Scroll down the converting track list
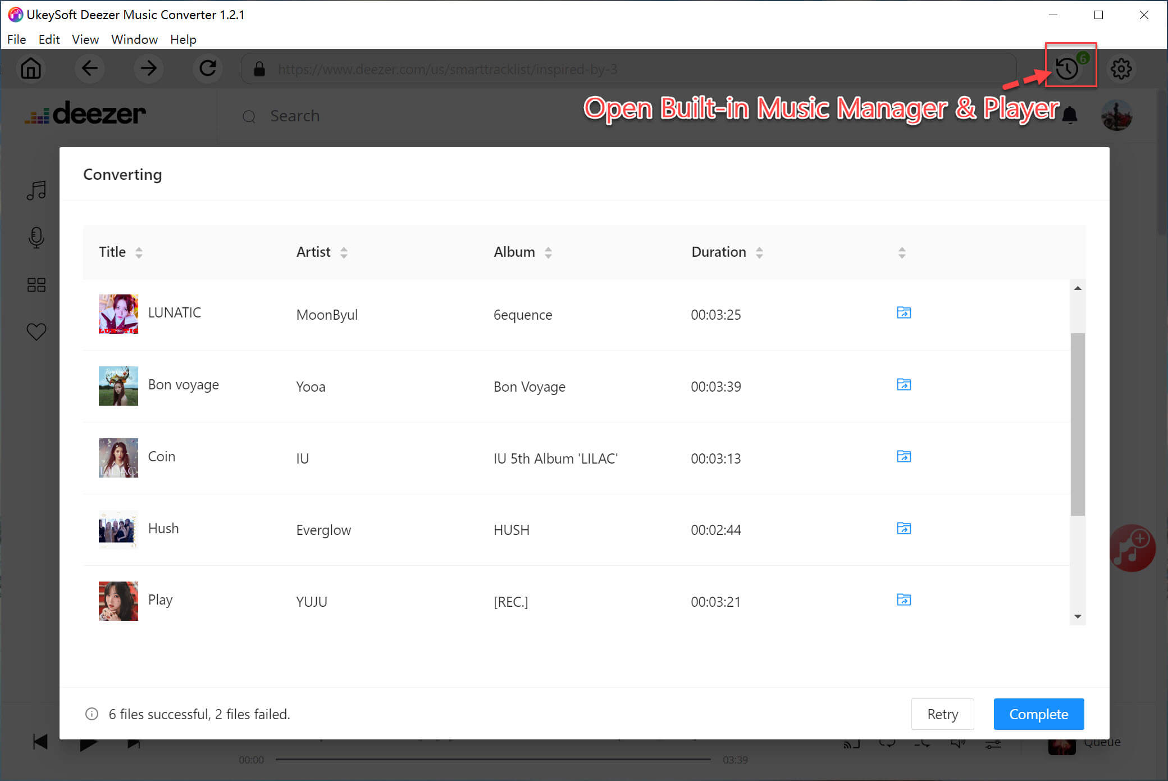Screen dimensions: 1168x781 1078,617
